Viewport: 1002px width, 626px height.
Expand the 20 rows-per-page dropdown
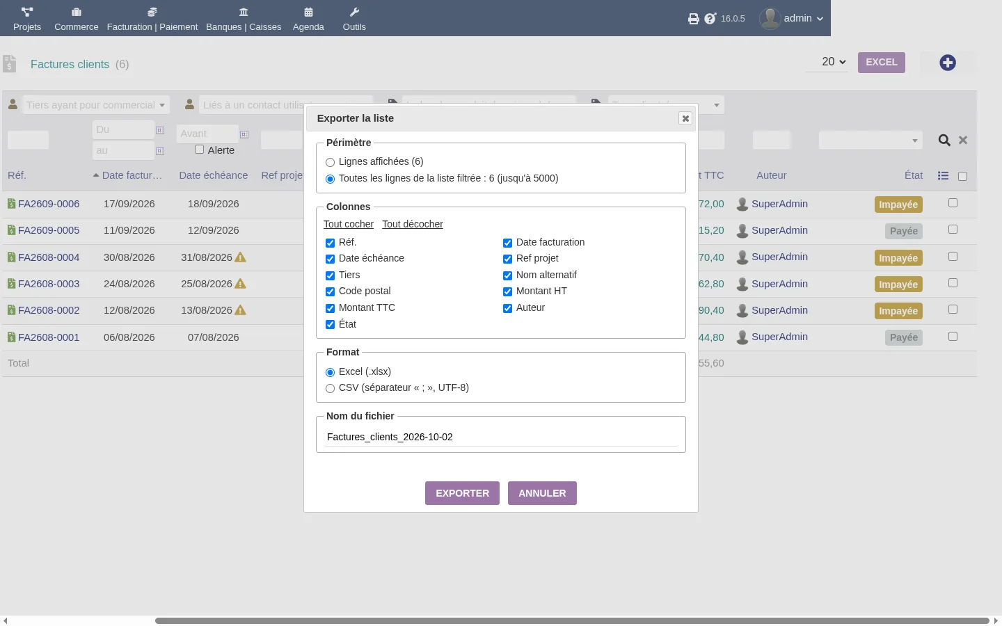pyautogui.click(x=834, y=62)
